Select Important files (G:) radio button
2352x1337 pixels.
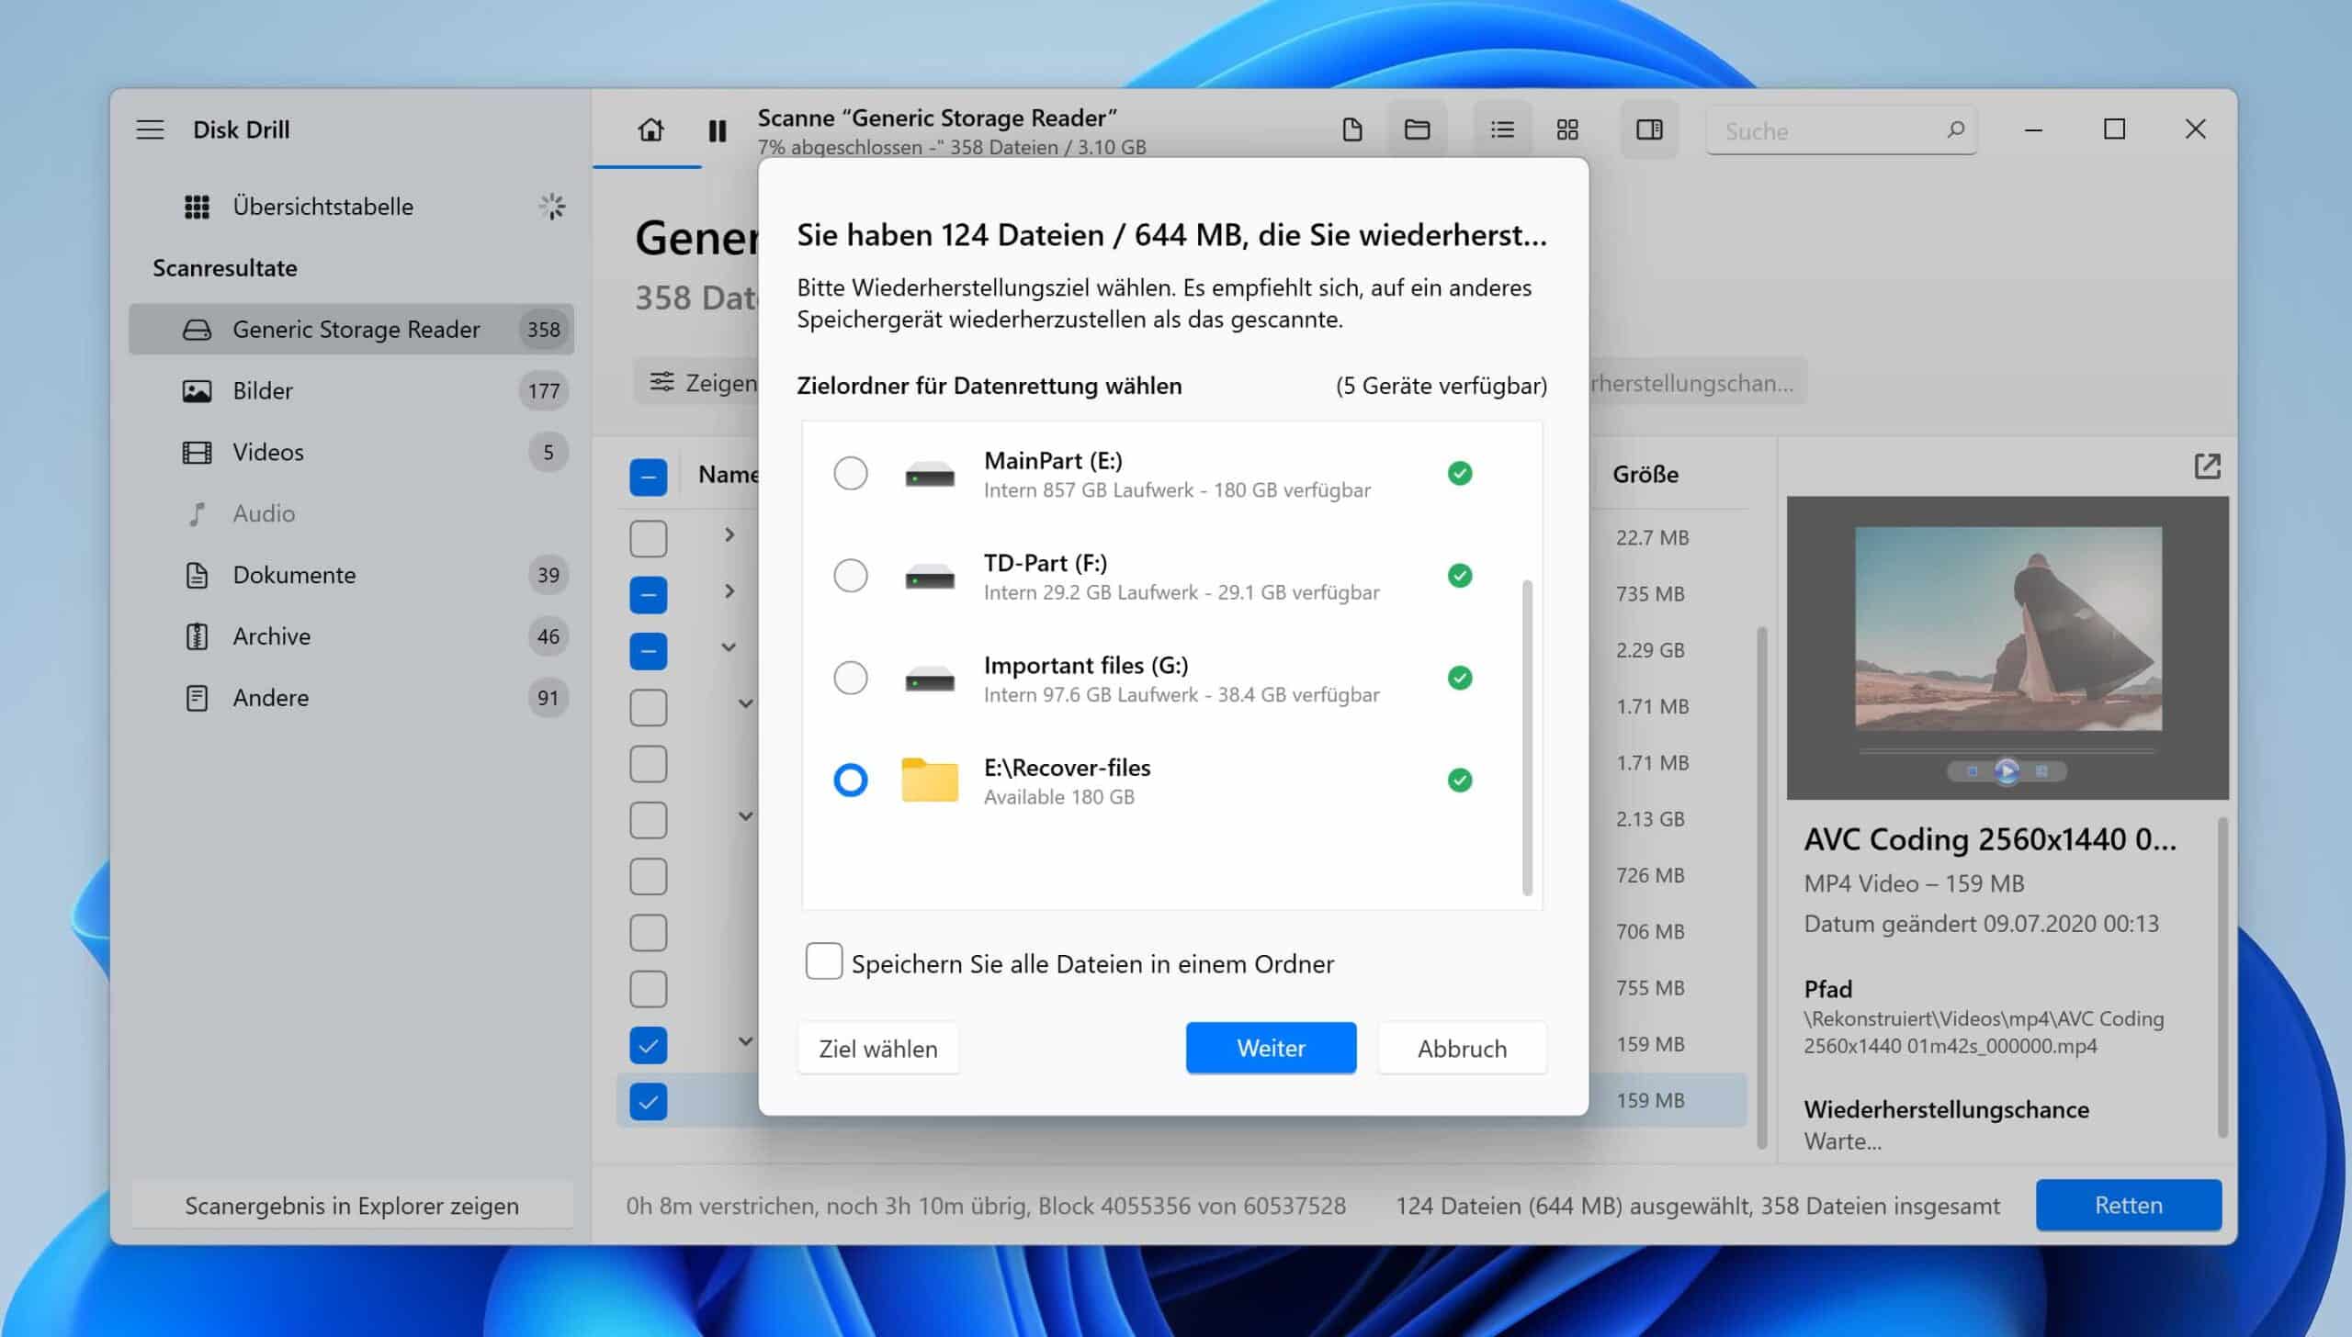tap(850, 678)
